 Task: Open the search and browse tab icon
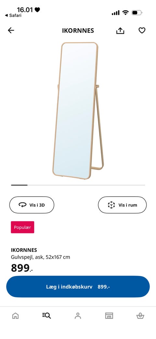pyautogui.click(x=46, y=316)
